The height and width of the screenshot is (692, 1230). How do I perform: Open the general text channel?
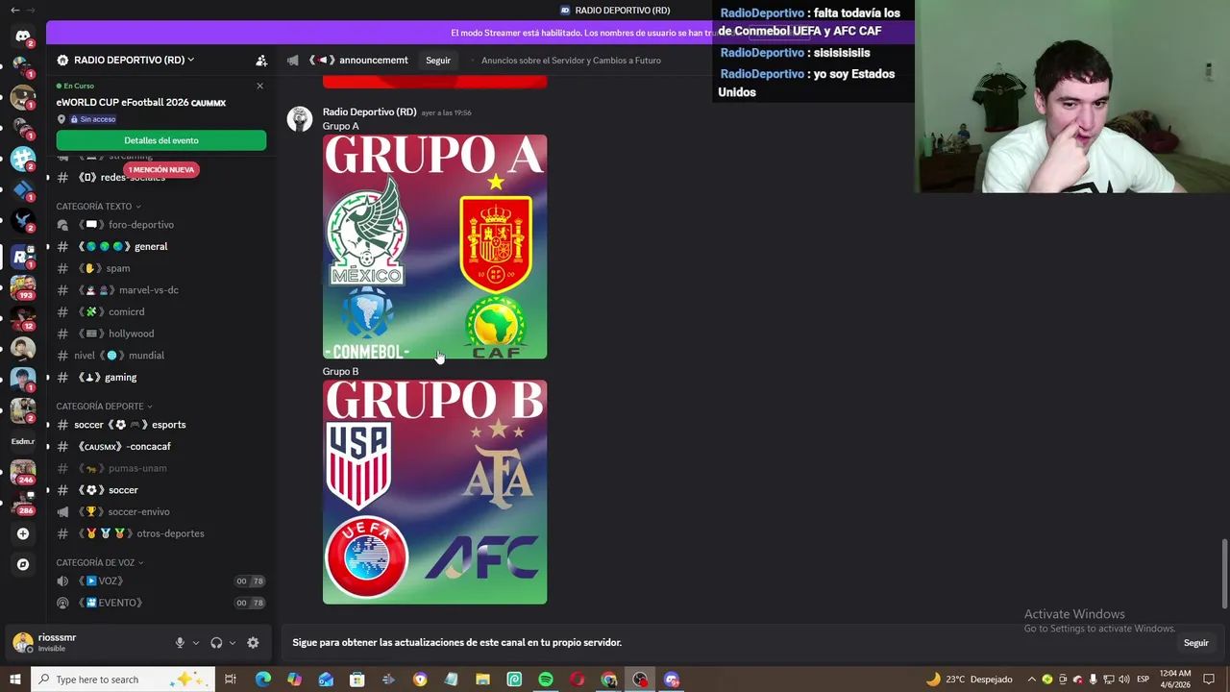click(x=160, y=246)
